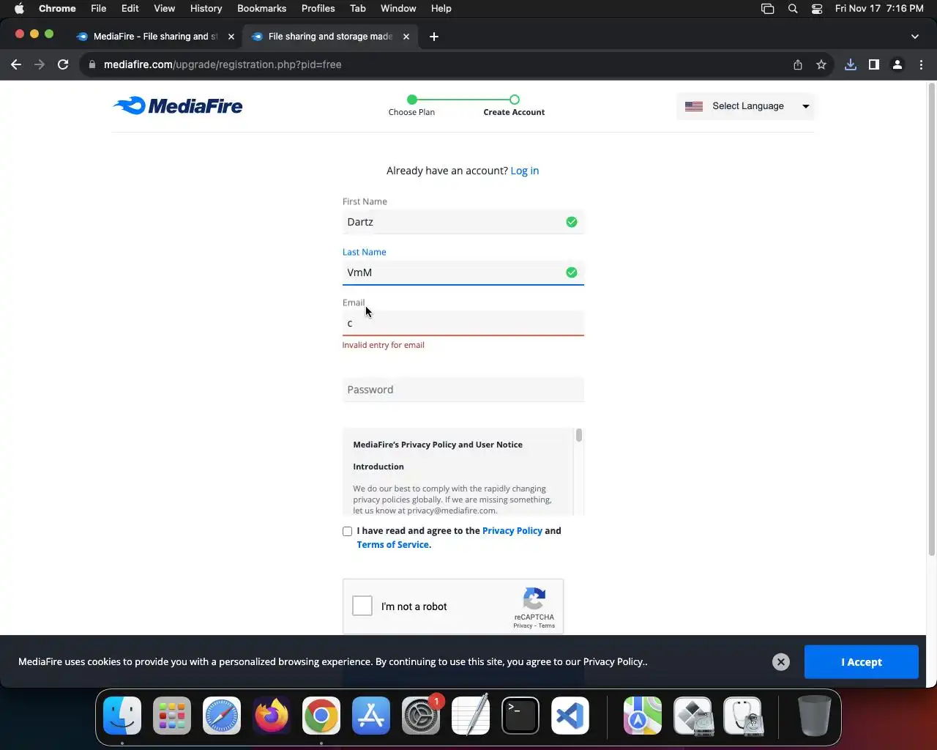Screen dimensions: 937x750
Task: Open Disk Utility in the dock
Action: coord(742,716)
